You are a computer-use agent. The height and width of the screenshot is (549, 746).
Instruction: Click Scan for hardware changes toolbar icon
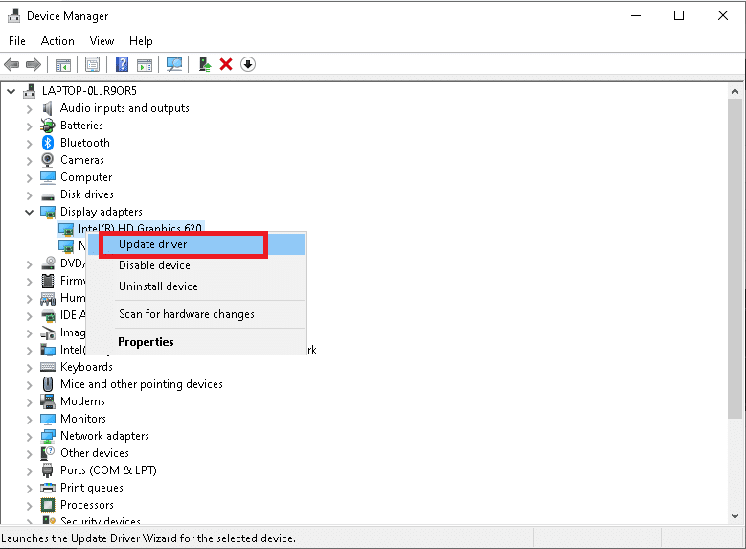pos(174,64)
